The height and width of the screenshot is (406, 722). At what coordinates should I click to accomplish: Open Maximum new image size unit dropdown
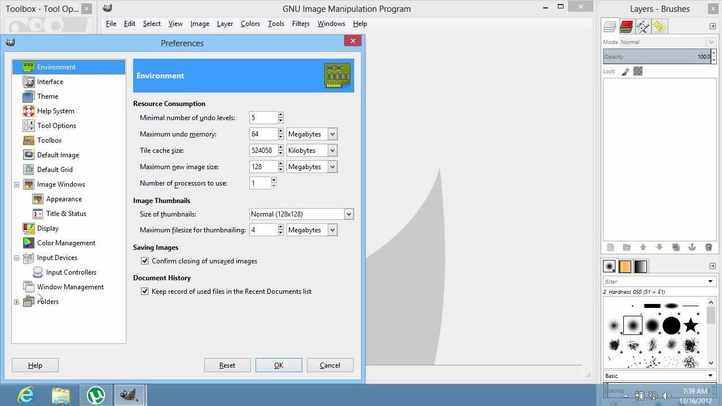312,167
